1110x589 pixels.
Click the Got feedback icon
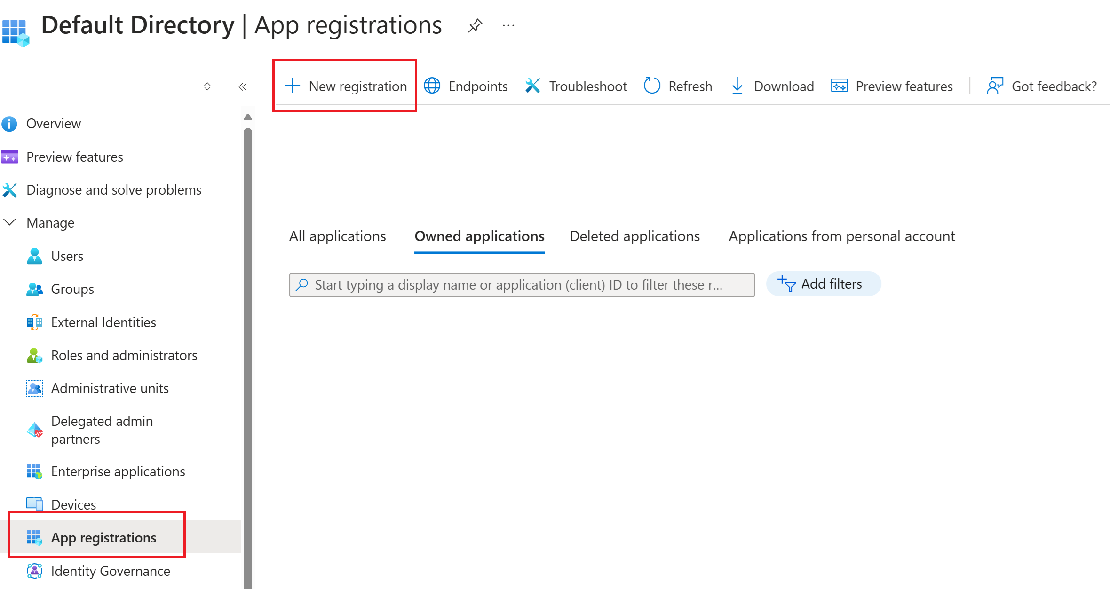(995, 86)
